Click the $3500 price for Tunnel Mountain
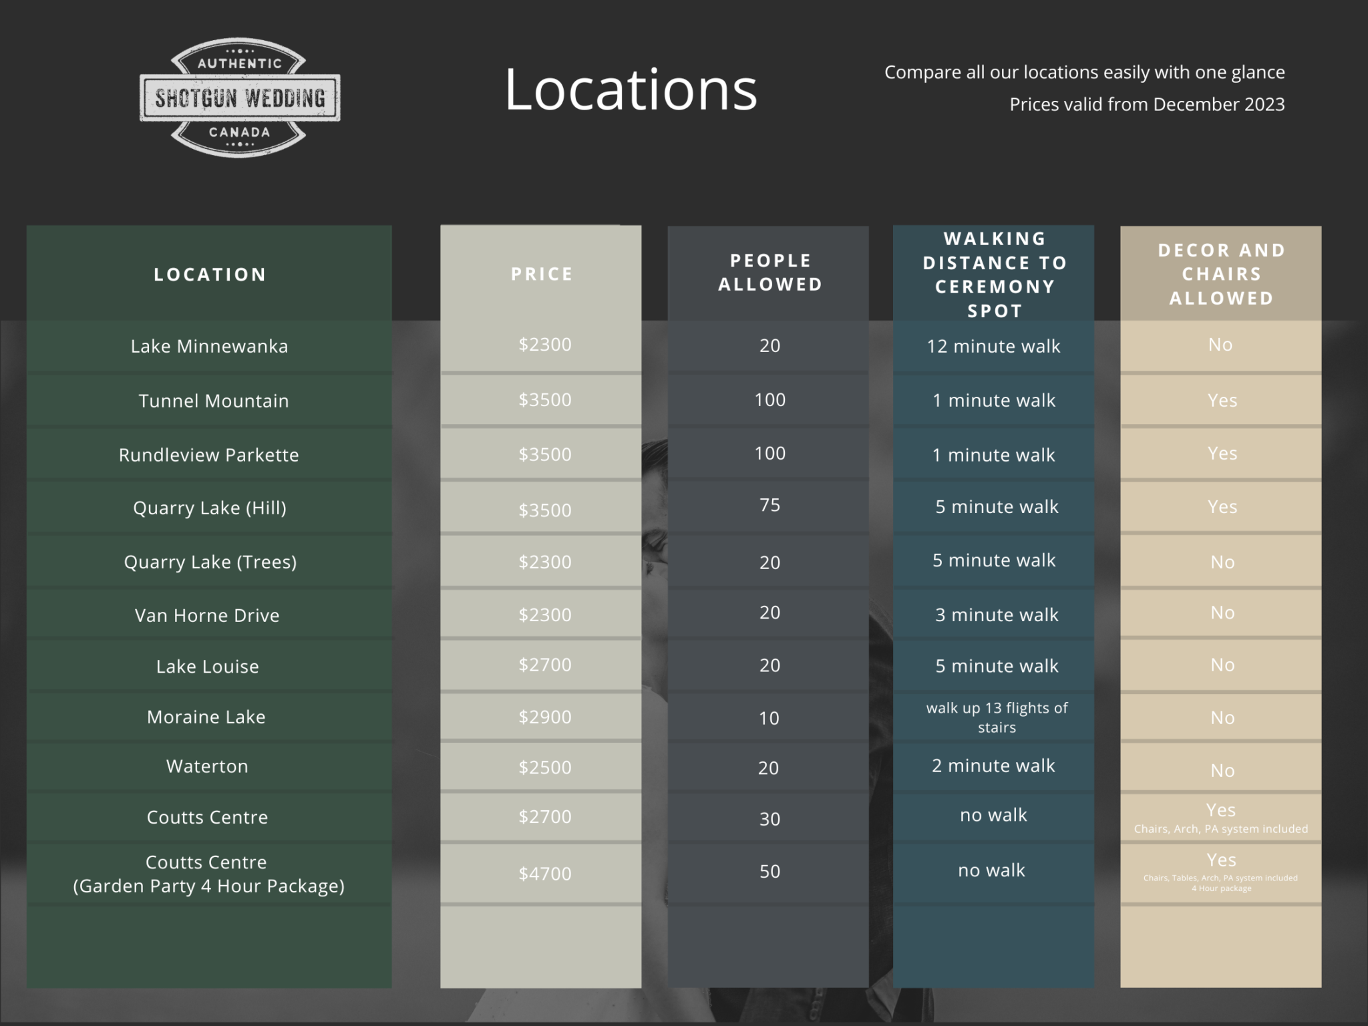 pyautogui.click(x=545, y=400)
